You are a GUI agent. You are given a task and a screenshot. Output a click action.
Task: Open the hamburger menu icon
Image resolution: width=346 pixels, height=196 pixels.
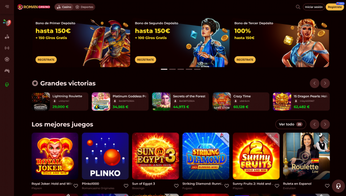pyautogui.click(x=7, y=7)
